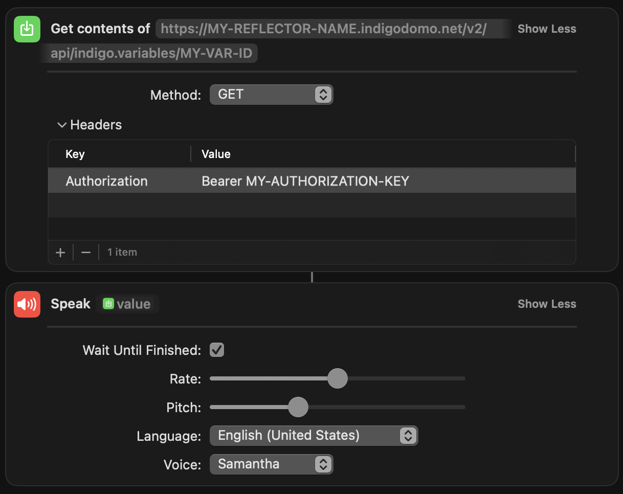Click the empty header row below Authorization
The image size is (623, 494).
coord(312,205)
